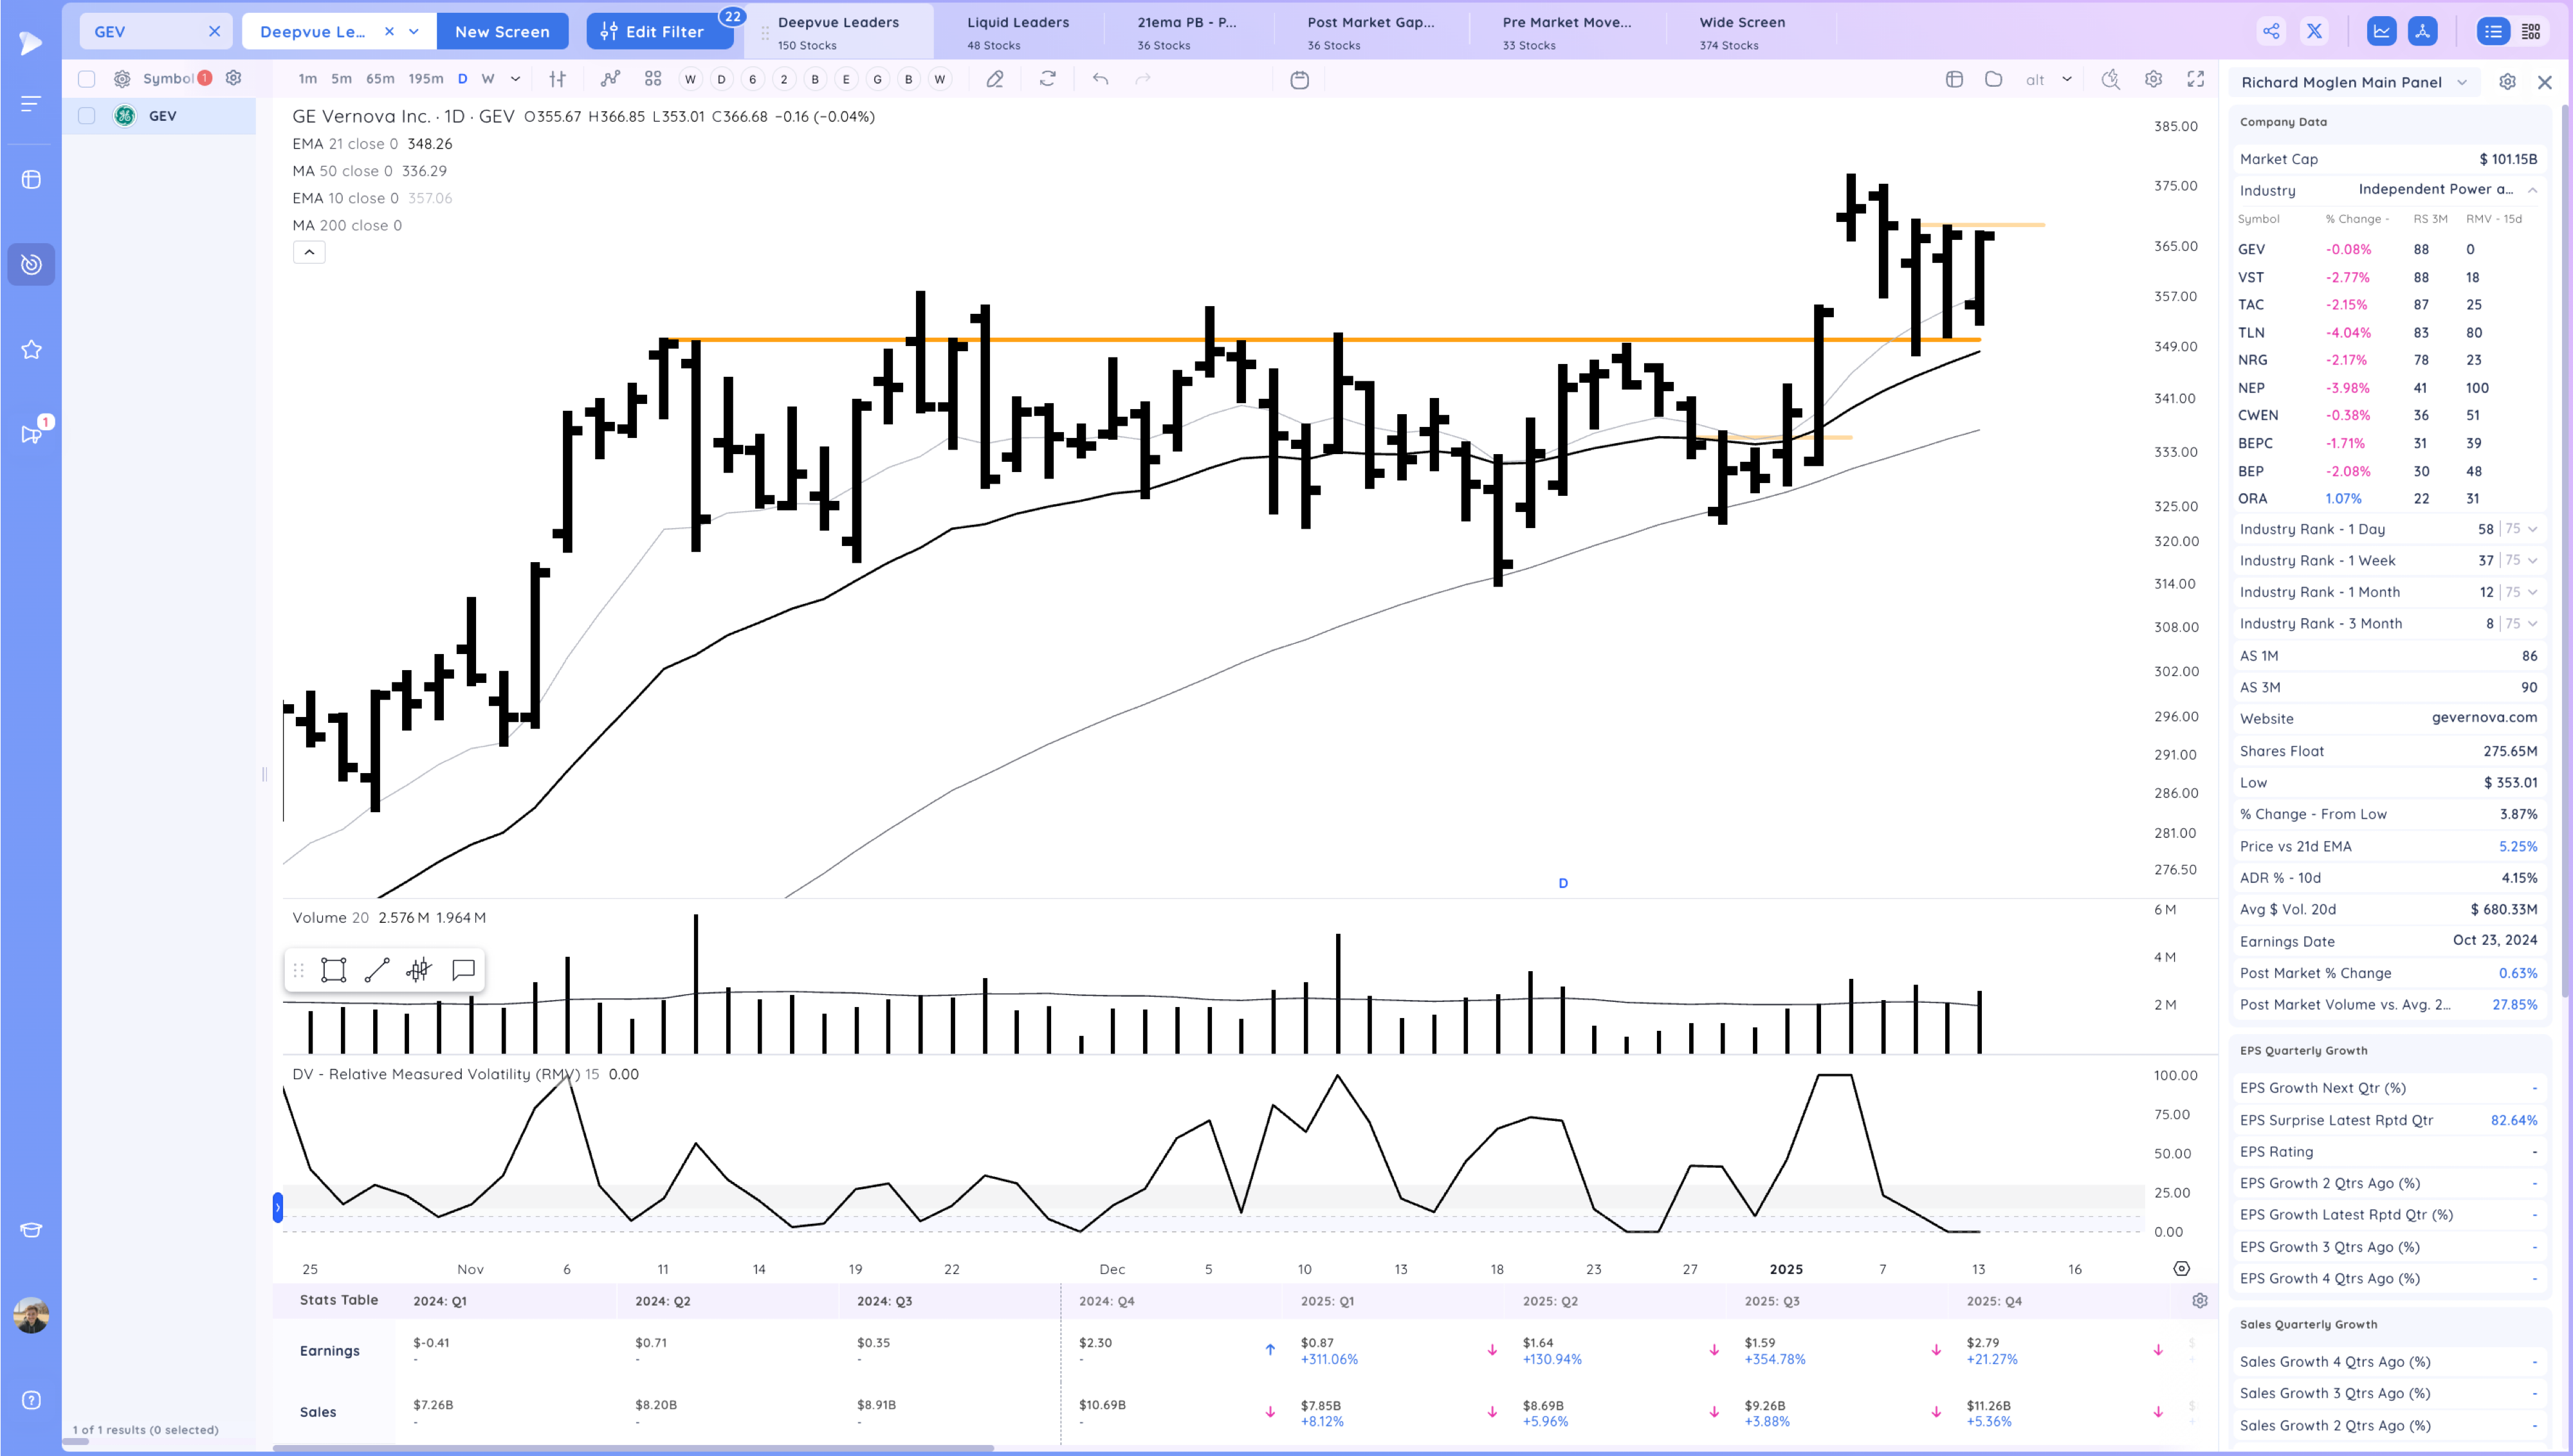Switch to Liquid Leaders tab
Image resolution: width=2573 pixels, height=1456 pixels.
(1018, 32)
